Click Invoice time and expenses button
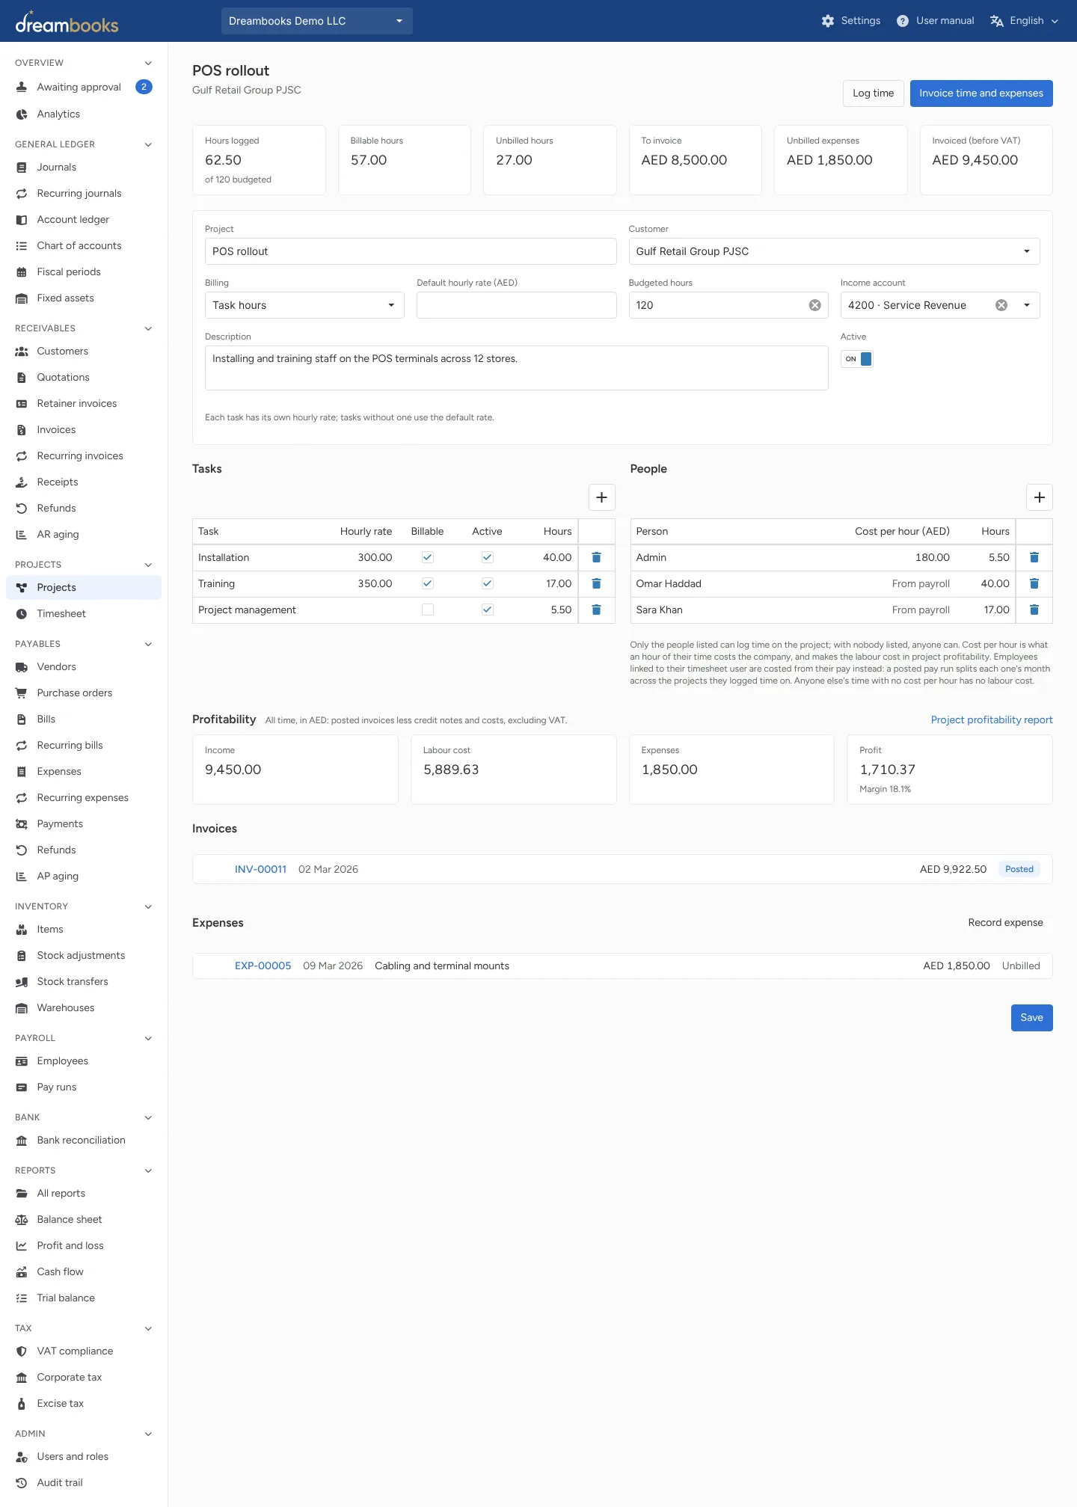 pyautogui.click(x=981, y=93)
